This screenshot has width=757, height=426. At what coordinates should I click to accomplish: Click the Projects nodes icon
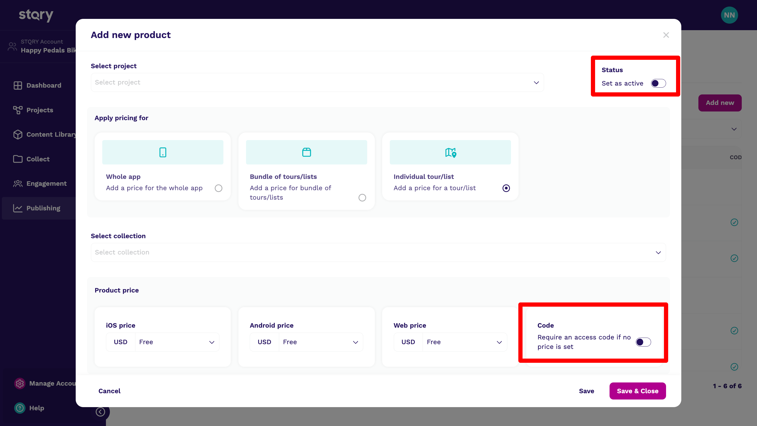(x=18, y=110)
